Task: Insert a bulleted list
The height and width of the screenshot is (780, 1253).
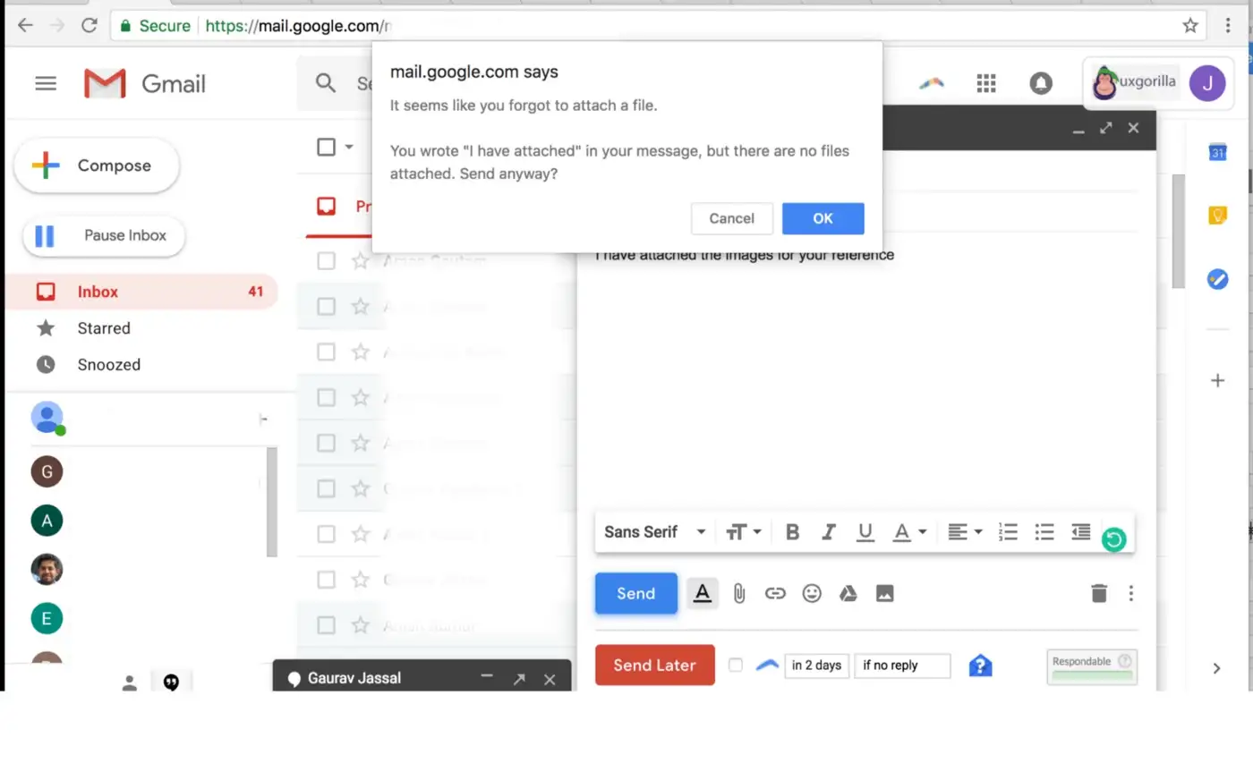Action: 1044,532
